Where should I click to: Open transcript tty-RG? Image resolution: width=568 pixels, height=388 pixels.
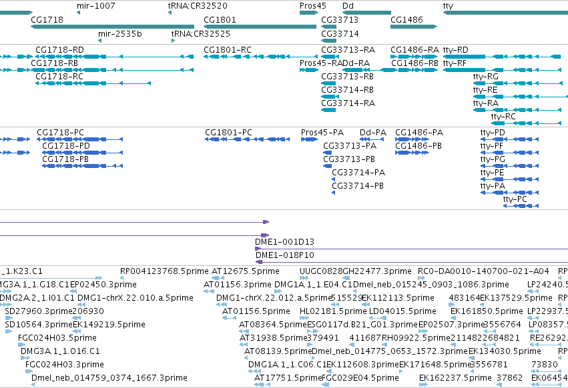(518, 83)
